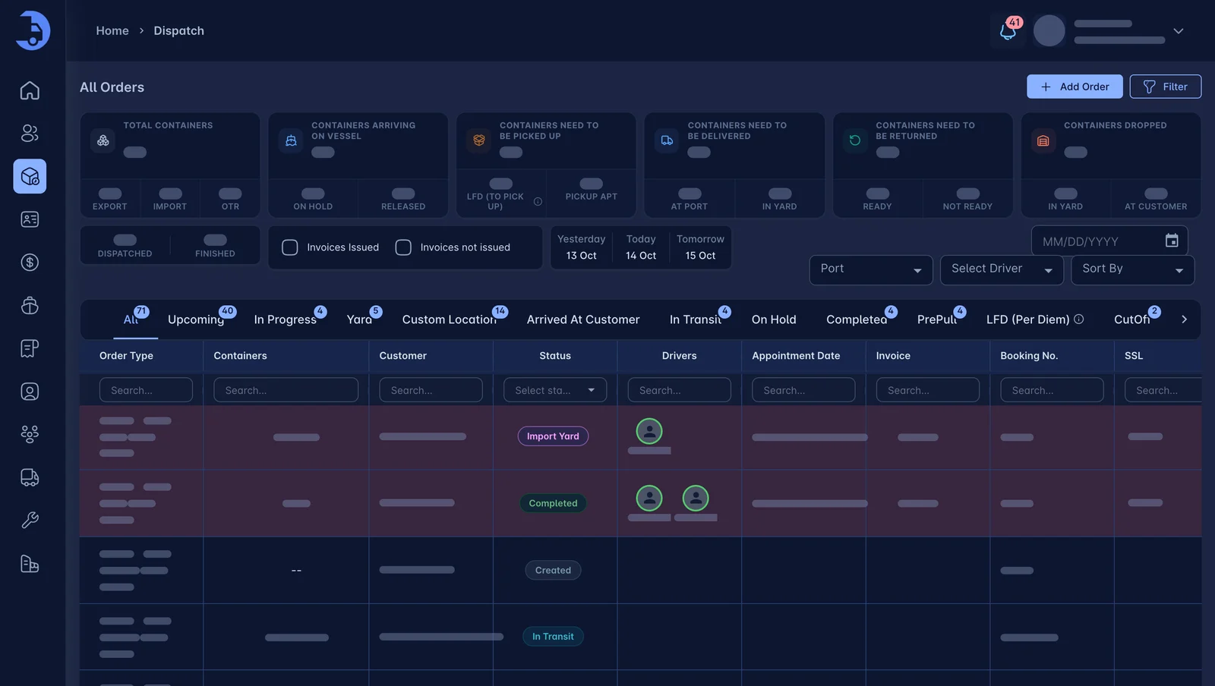Switch to the On Hold tab
Viewport: 1215px width, 686px height.
[774, 319]
